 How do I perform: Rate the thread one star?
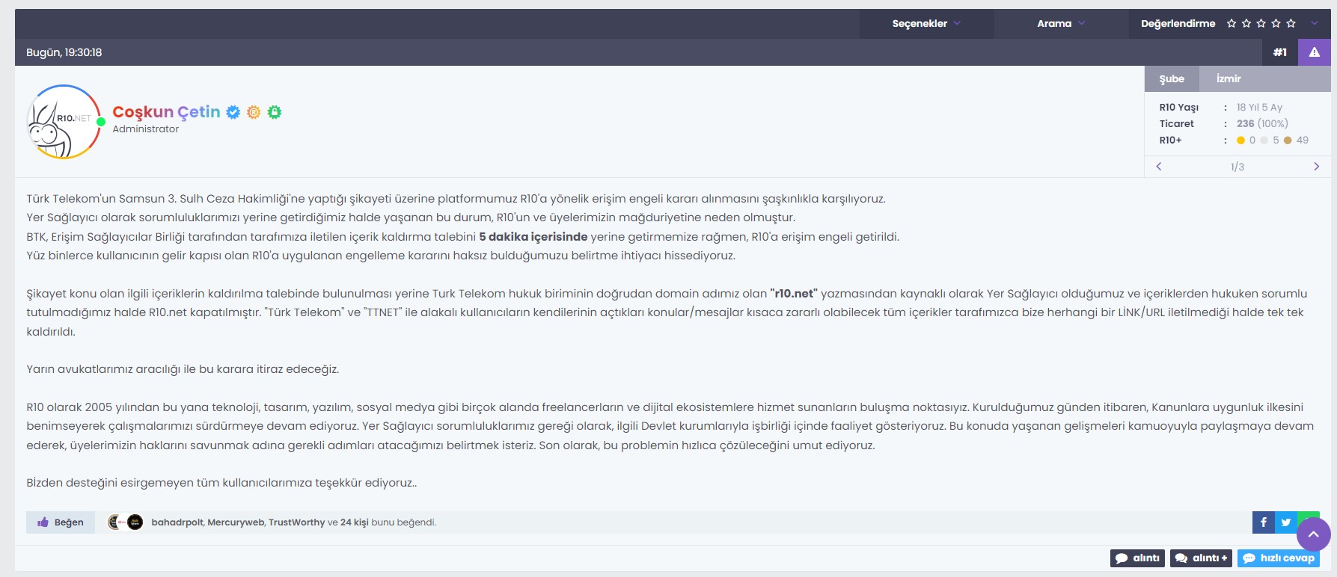coord(1232,24)
